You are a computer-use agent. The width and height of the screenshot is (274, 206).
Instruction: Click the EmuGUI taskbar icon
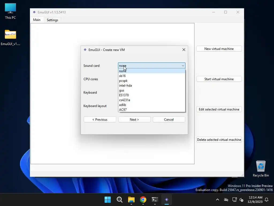(167, 200)
